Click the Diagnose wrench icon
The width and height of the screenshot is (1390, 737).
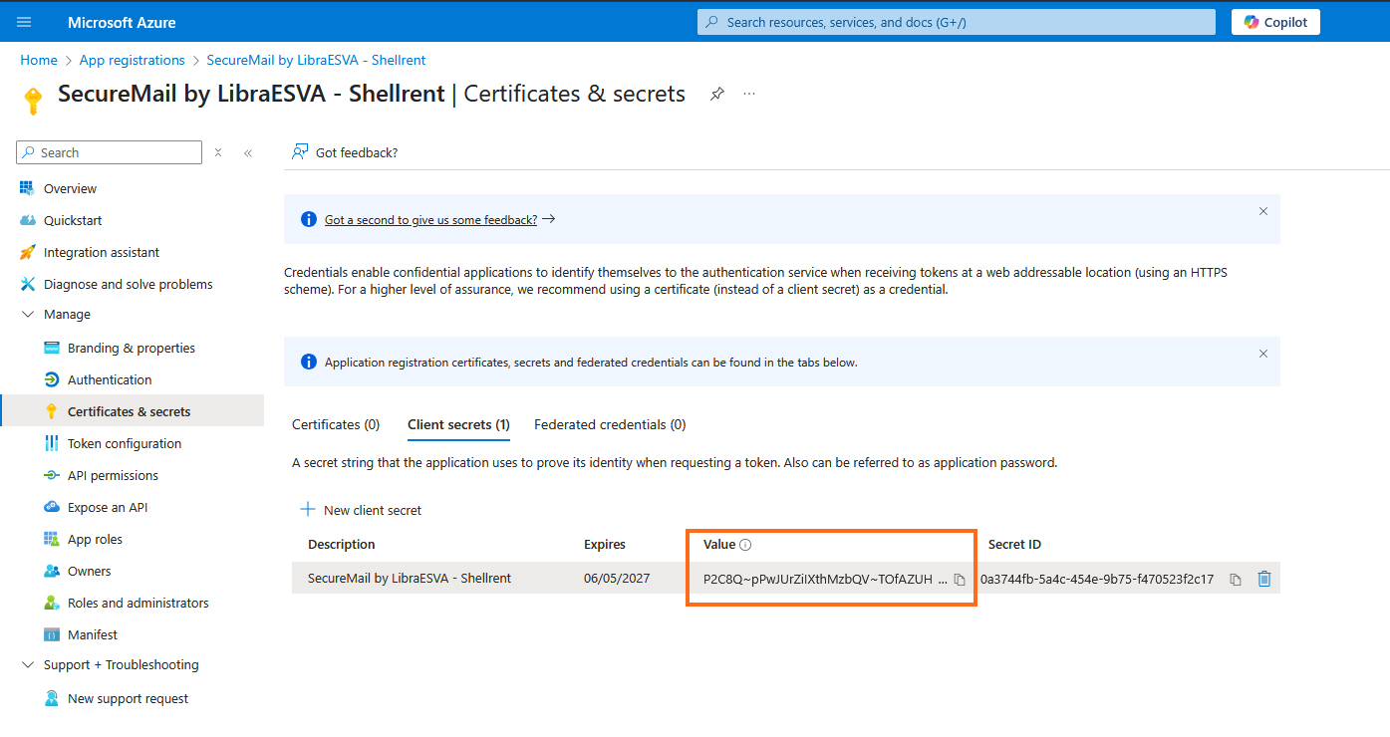(27, 284)
